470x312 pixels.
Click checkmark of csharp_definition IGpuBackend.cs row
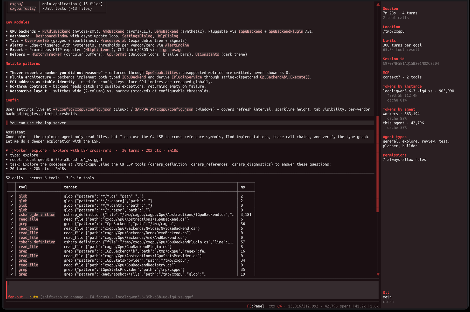[12, 214]
